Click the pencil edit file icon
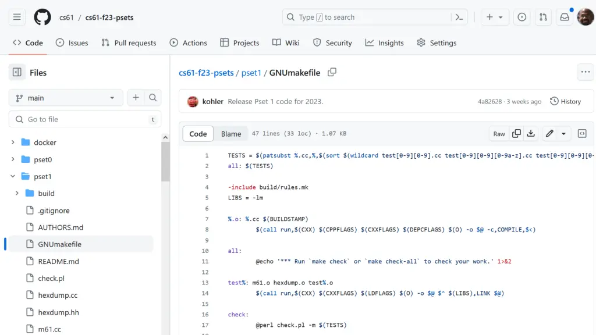 [549, 134]
